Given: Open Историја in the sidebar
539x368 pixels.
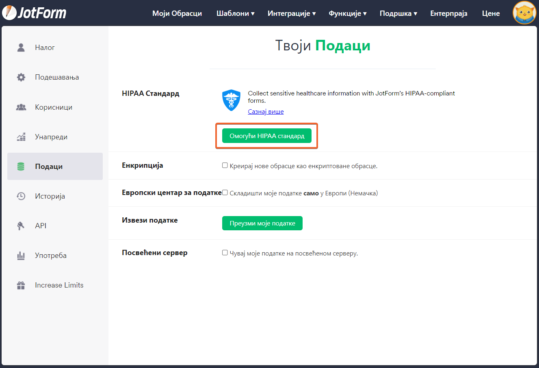Looking at the screenshot, I should click(x=55, y=196).
